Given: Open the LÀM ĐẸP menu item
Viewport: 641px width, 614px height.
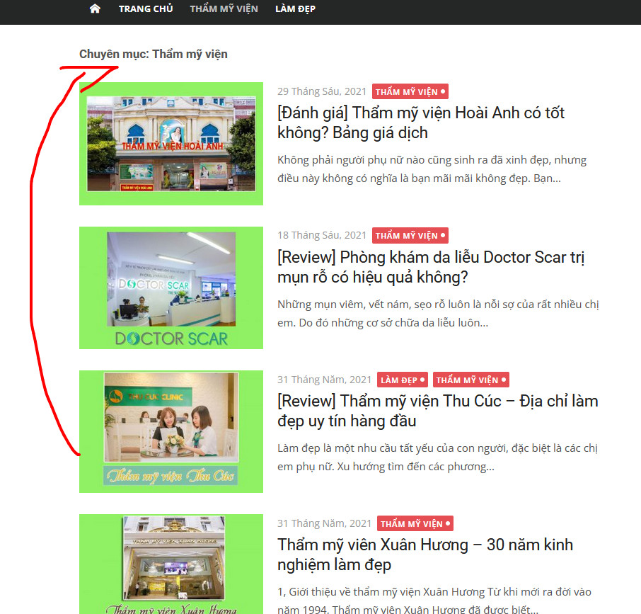Looking at the screenshot, I should 295,8.
